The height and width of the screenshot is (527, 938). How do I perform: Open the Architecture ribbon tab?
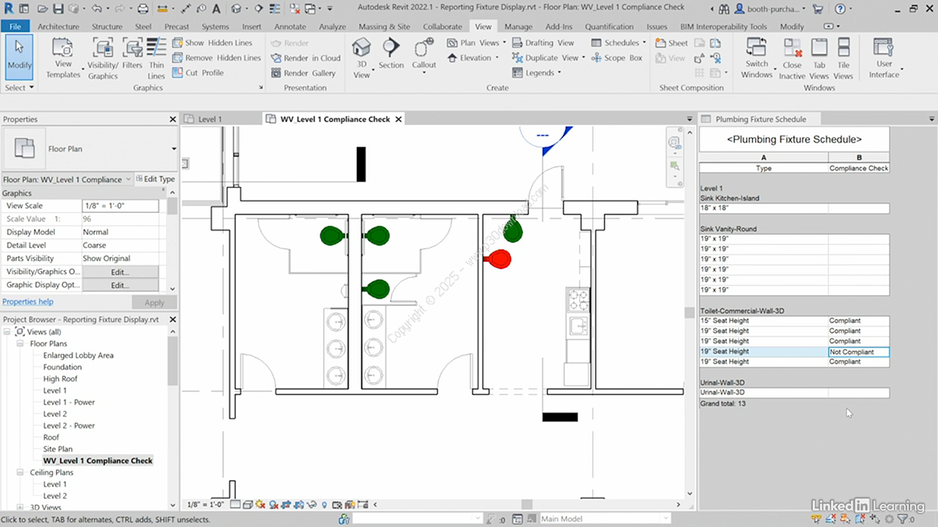58,26
